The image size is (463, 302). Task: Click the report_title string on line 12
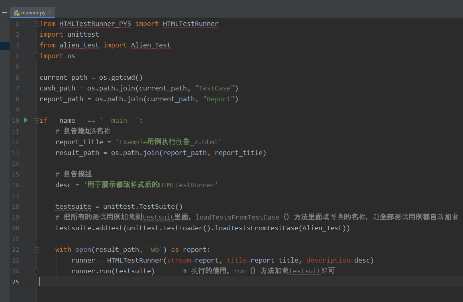167,142
